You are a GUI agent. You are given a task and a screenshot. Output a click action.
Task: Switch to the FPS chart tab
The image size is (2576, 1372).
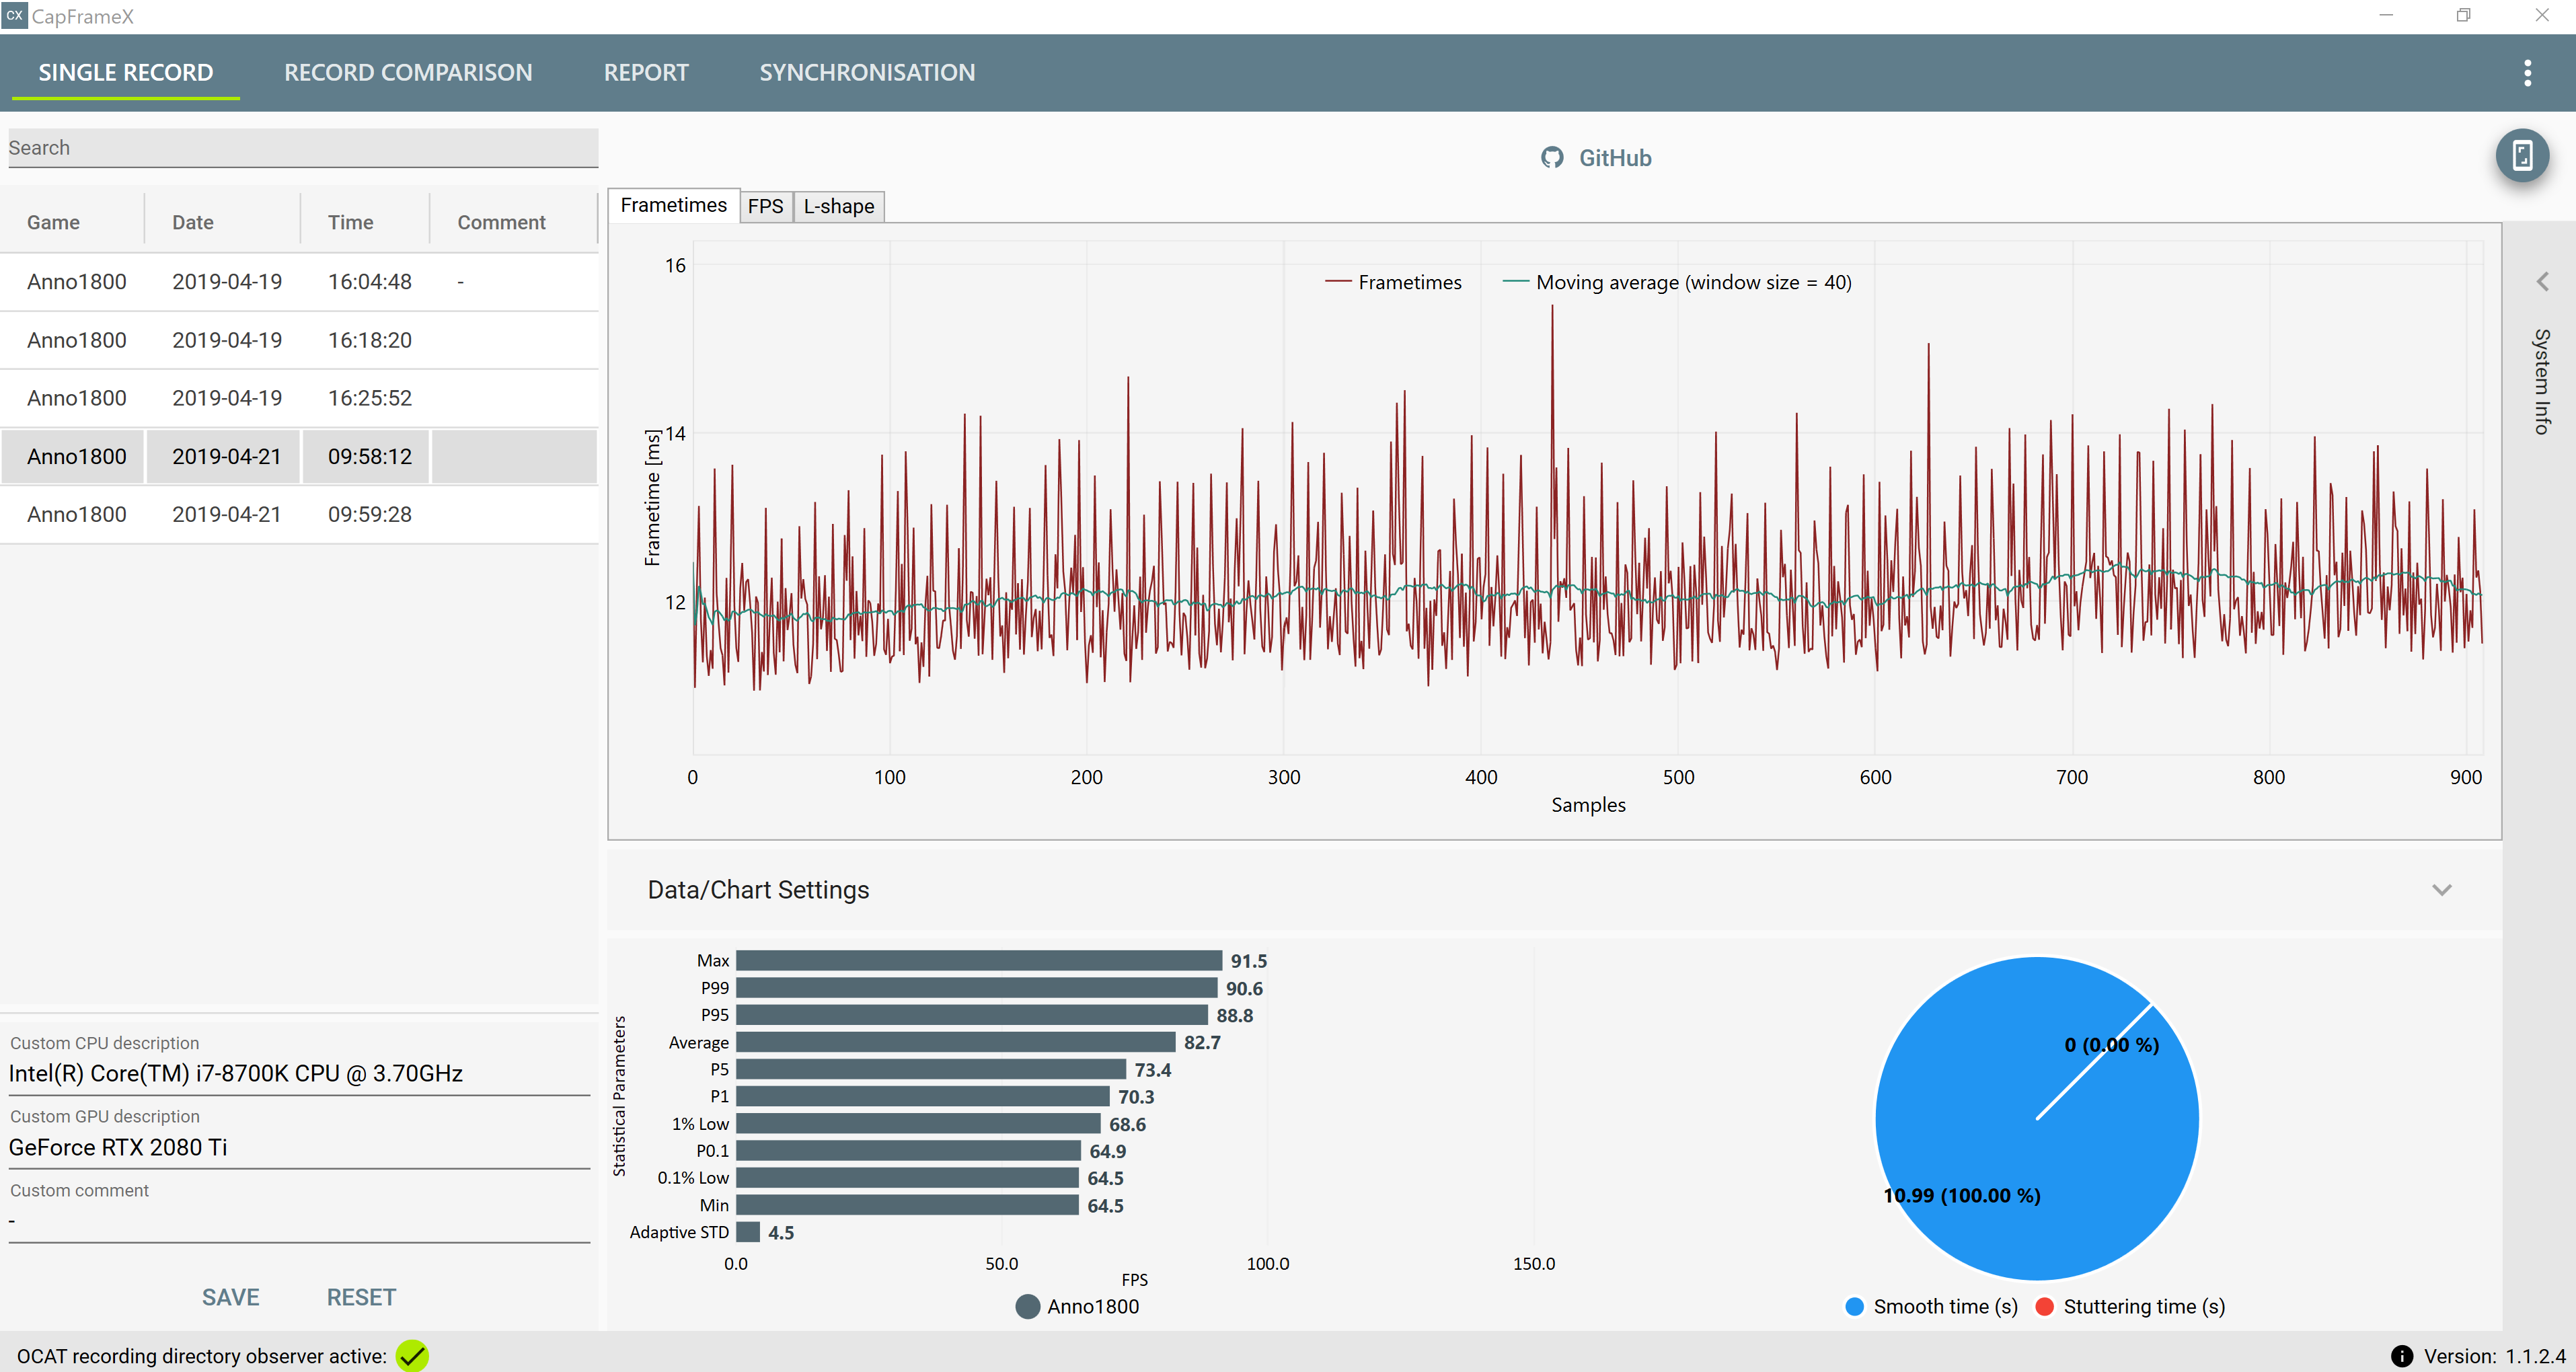765,206
